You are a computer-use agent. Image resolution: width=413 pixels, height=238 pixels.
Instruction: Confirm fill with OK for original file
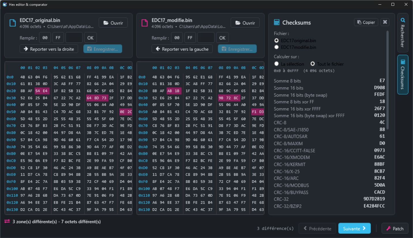click(x=91, y=38)
